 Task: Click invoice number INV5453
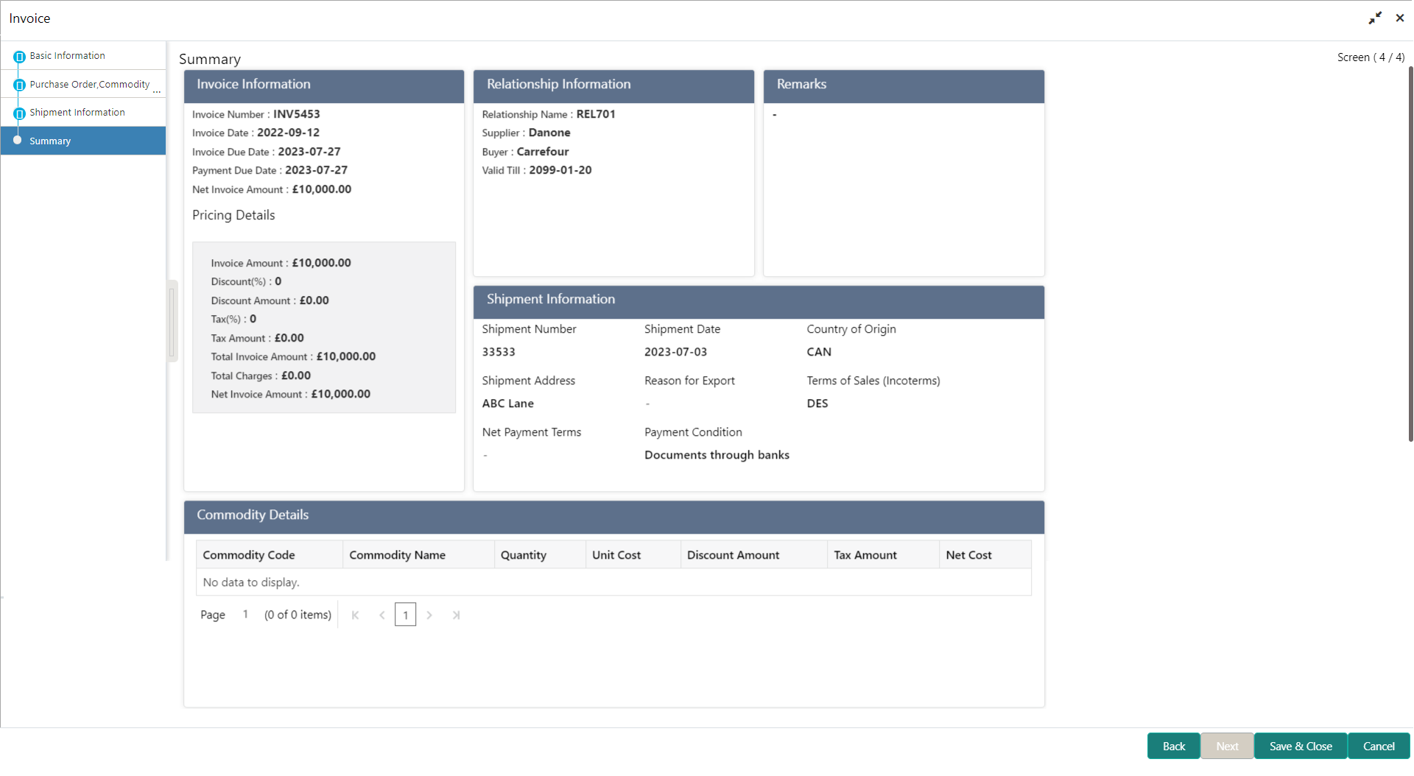pos(297,114)
